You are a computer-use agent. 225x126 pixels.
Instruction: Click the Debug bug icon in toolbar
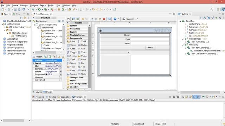33,9
